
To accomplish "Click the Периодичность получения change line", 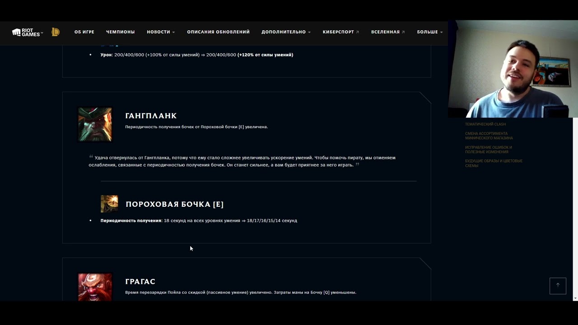I will coord(199,221).
